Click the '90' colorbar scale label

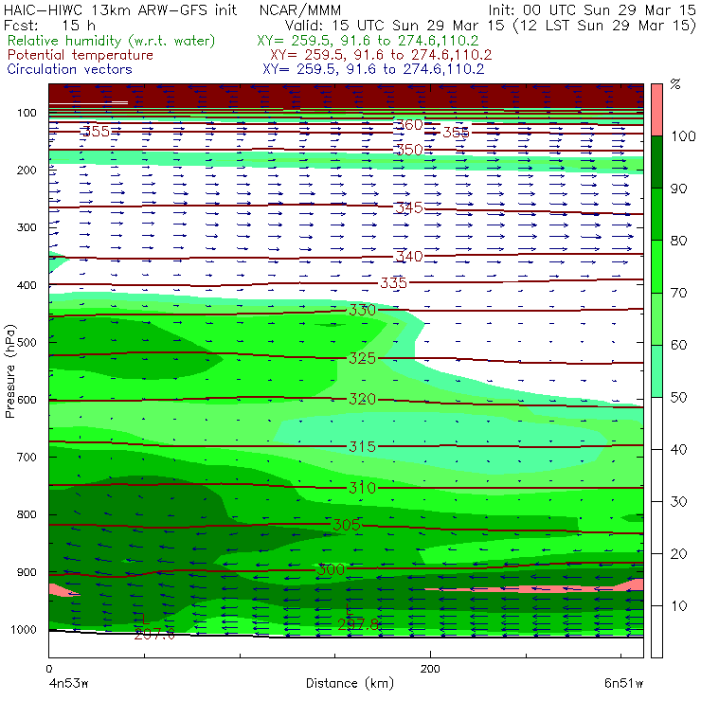coord(678,189)
